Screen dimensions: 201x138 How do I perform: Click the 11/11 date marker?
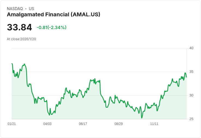click(154, 124)
